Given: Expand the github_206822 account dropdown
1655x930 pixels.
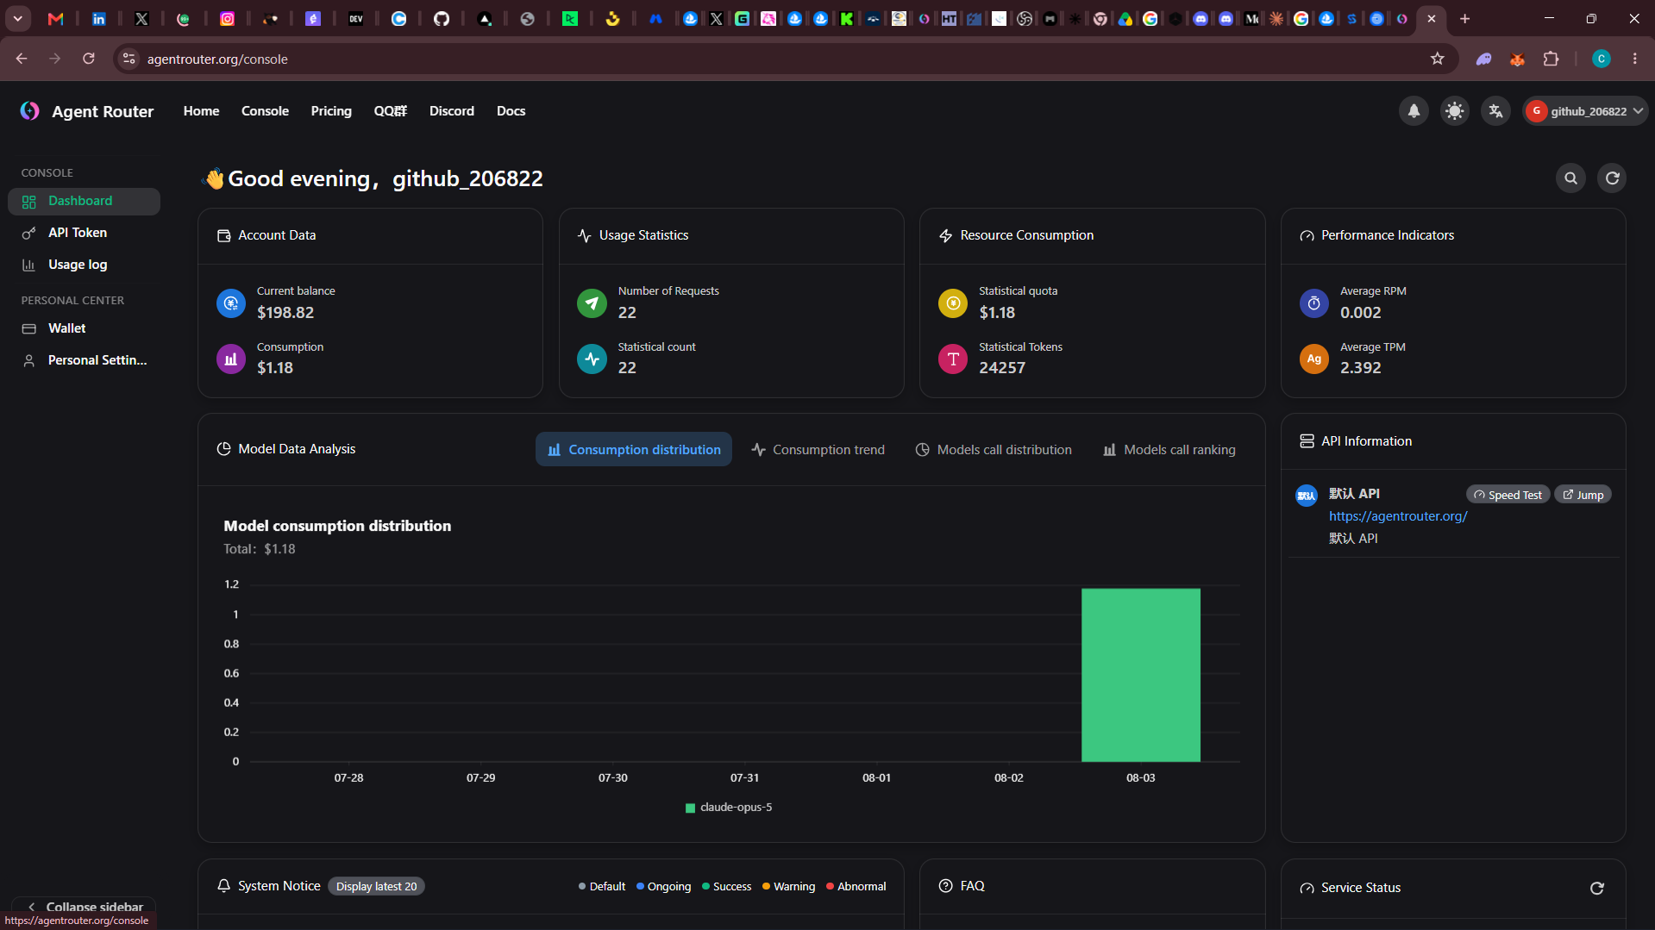Looking at the screenshot, I should [x=1585, y=111].
